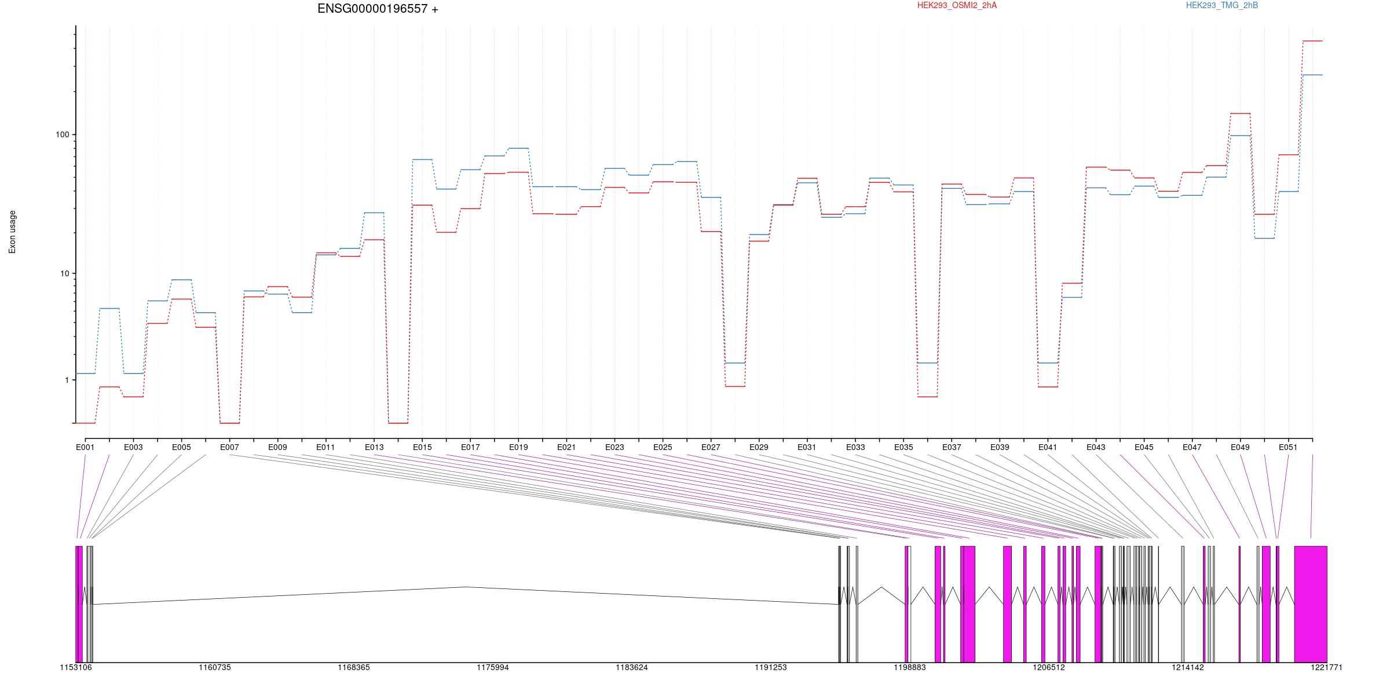Click exon label E039
Viewport: 1390px width, 695px height.
tap(1000, 447)
